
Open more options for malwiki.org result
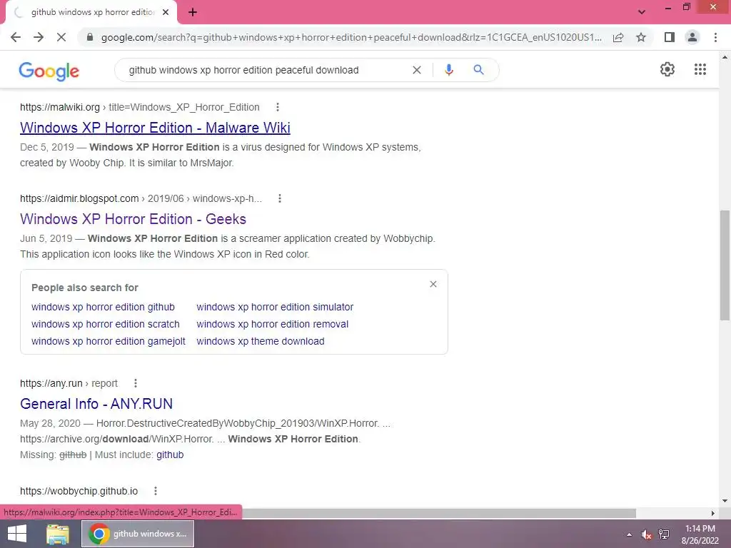(x=278, y=107)
